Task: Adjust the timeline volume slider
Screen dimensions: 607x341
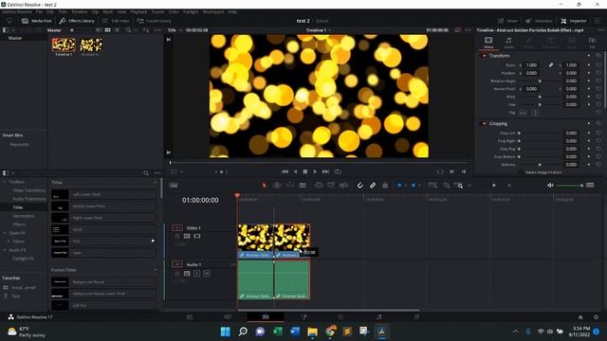Action: pos(570,186)
